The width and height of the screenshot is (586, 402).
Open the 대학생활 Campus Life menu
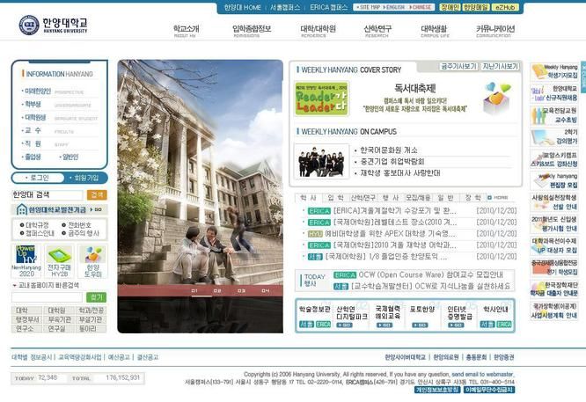pos(434,31)
